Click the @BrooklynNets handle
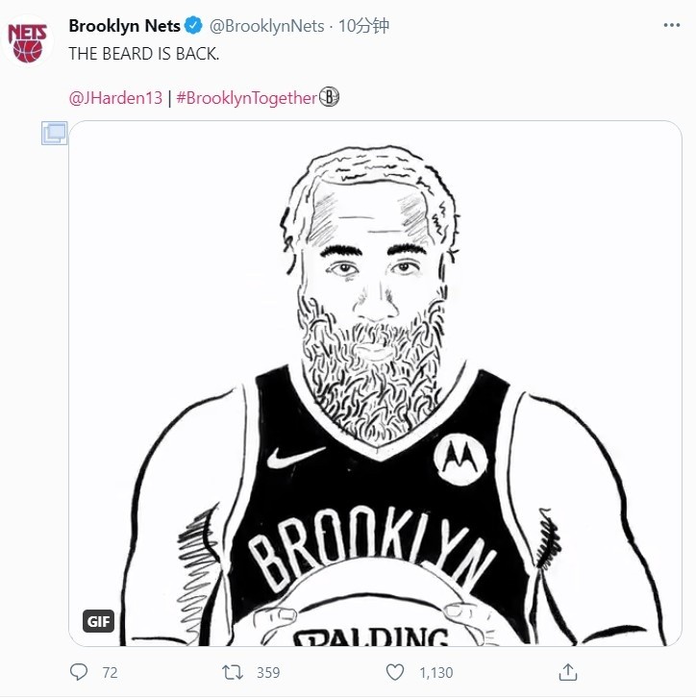 click(x=266, y=26)
